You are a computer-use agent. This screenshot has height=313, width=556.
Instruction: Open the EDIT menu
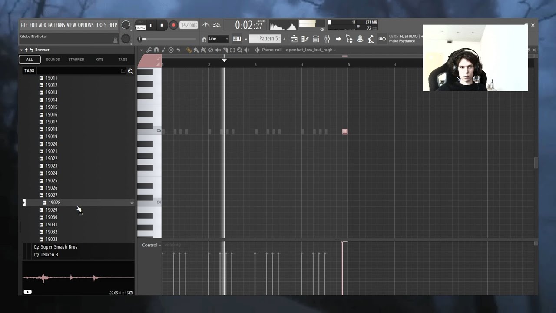click(33, 25)
